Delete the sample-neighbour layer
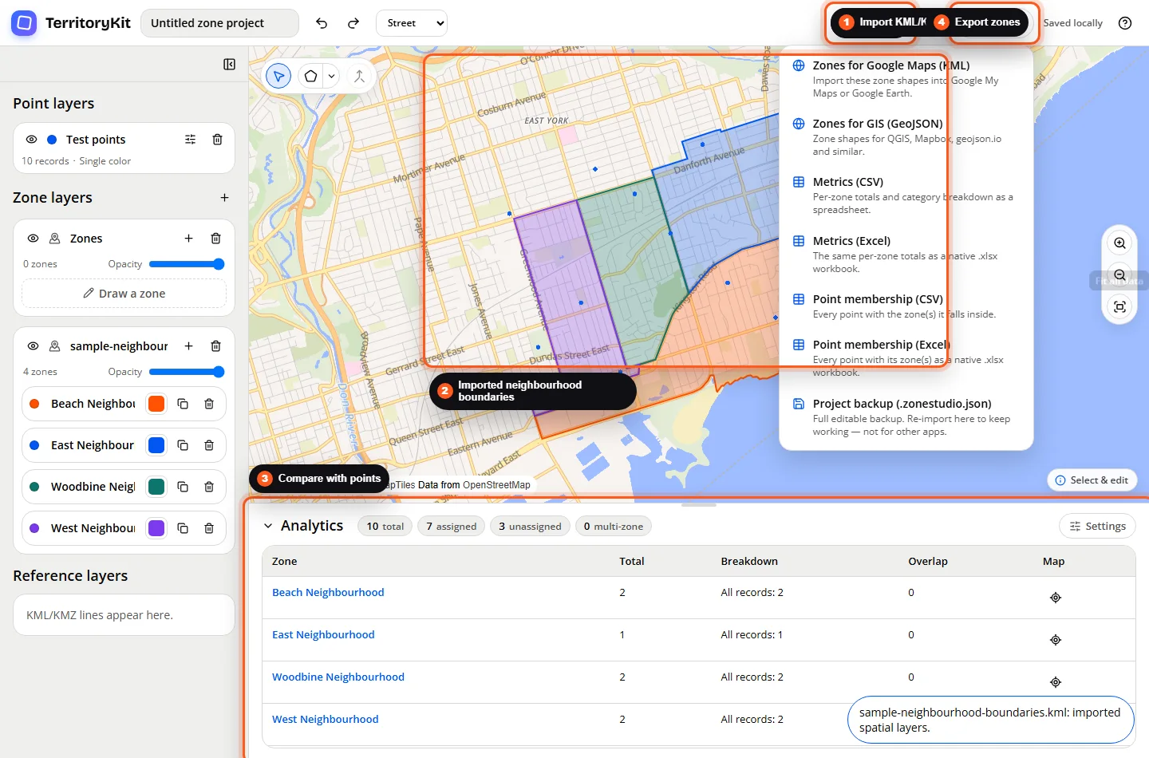The image size is (1149, 758). pos(215,346)
